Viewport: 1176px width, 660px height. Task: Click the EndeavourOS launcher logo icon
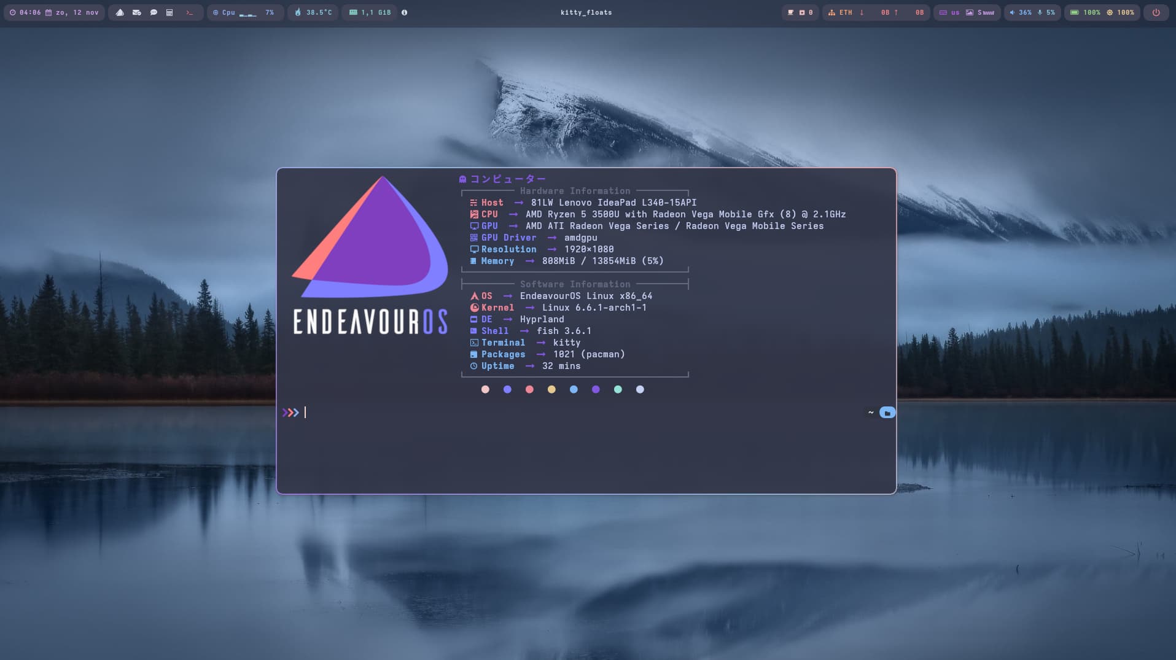[x=120, y=12]
